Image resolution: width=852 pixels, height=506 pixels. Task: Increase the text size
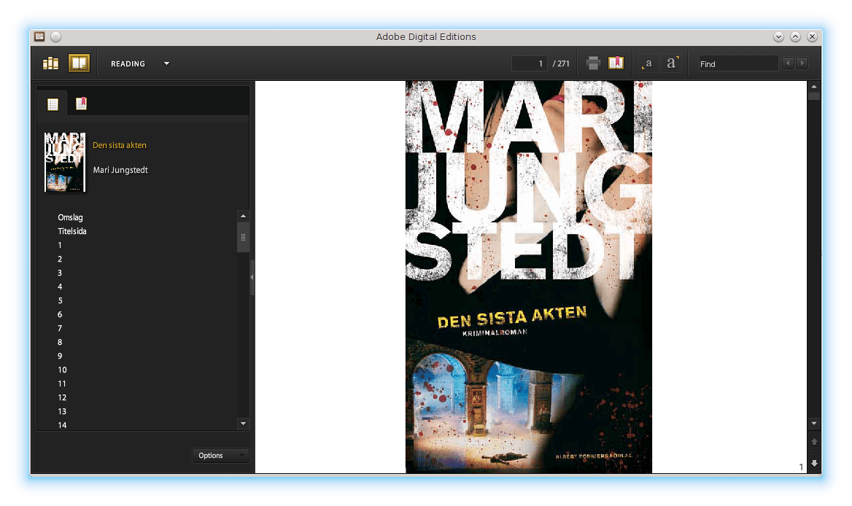point(671,63)
